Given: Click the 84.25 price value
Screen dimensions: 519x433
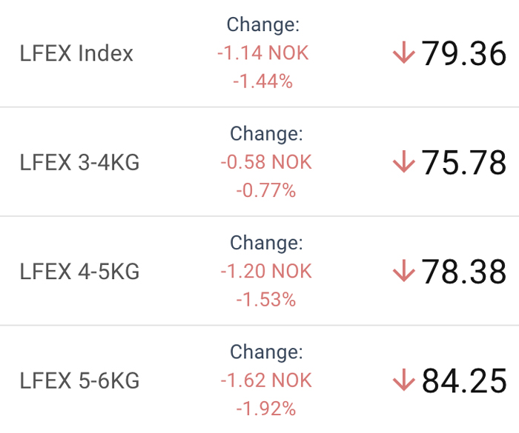Looking at the screenshot, I should (x=463, y=380).
